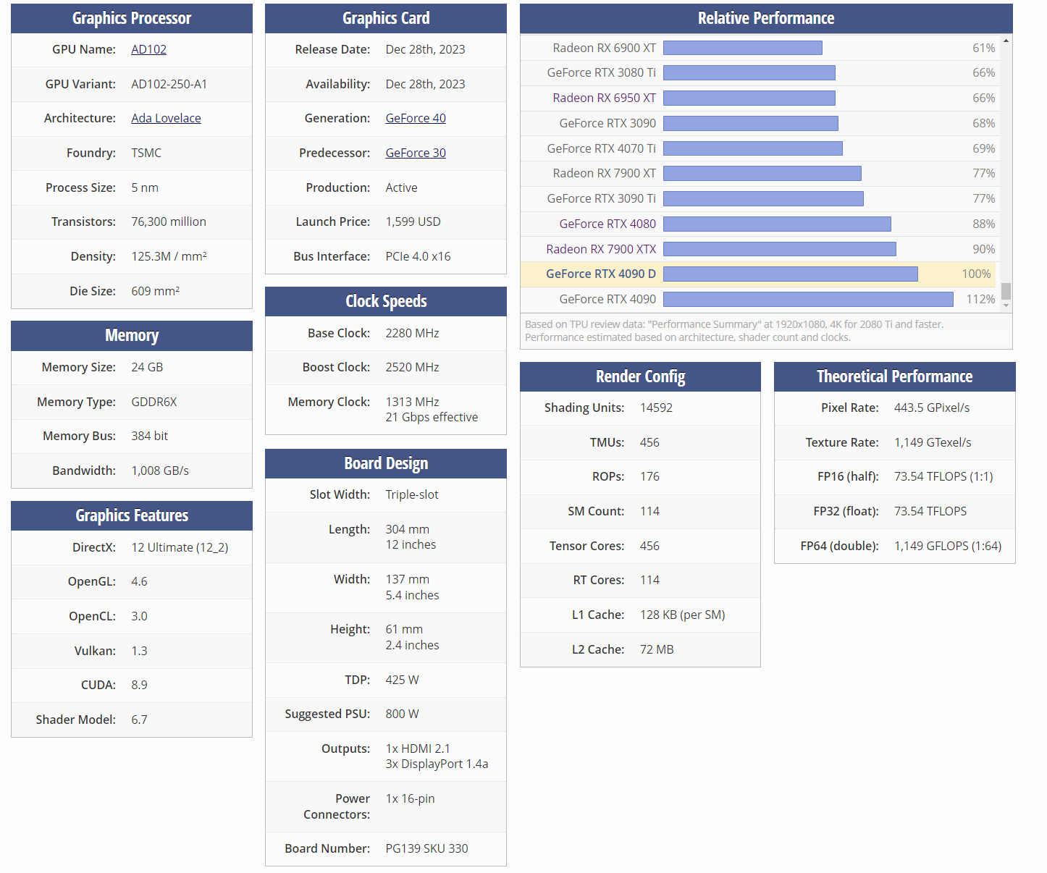Click the Memory Bus value 384 bit

click(149, 436)
